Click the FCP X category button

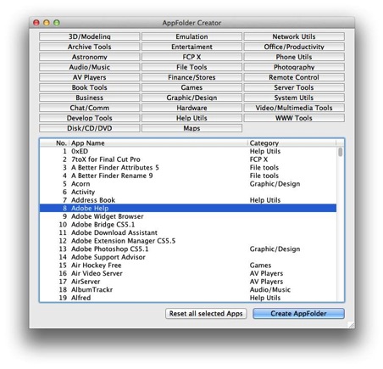click(x=191, y=57)
